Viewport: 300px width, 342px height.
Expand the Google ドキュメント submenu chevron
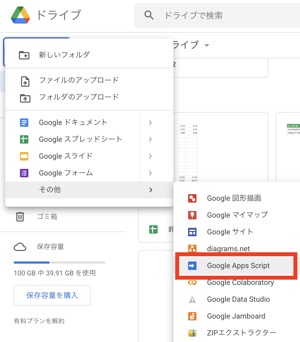point(150,122)
